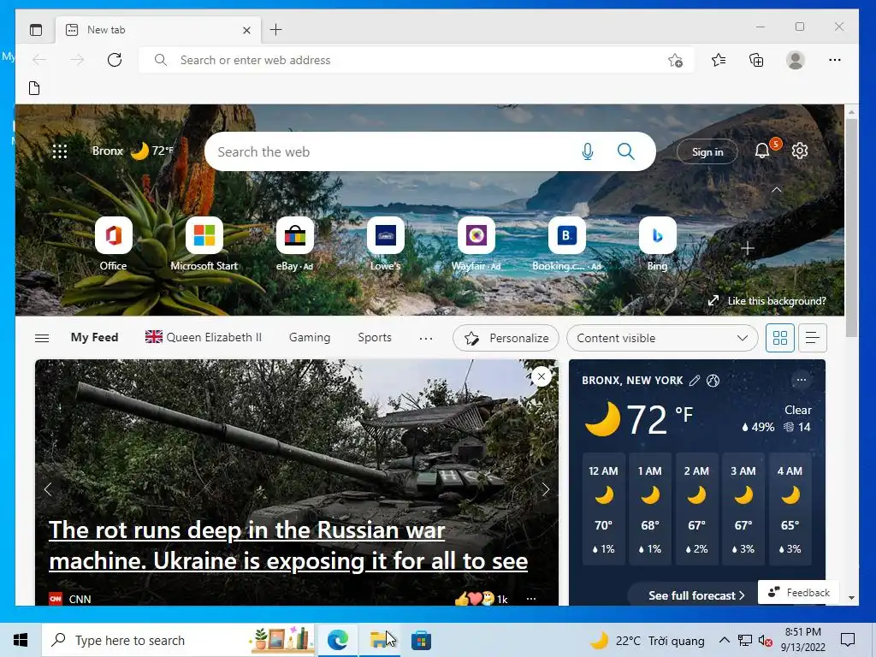Image resolution: width=876 pixels, height=657 pixels.
Task: Select the Gaming feed tab
Action: (310, 337)
